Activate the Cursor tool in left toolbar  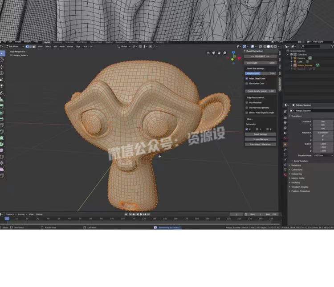[2, 60]
